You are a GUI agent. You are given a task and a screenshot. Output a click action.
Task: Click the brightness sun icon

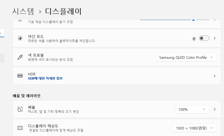click(x=20, y=21)
